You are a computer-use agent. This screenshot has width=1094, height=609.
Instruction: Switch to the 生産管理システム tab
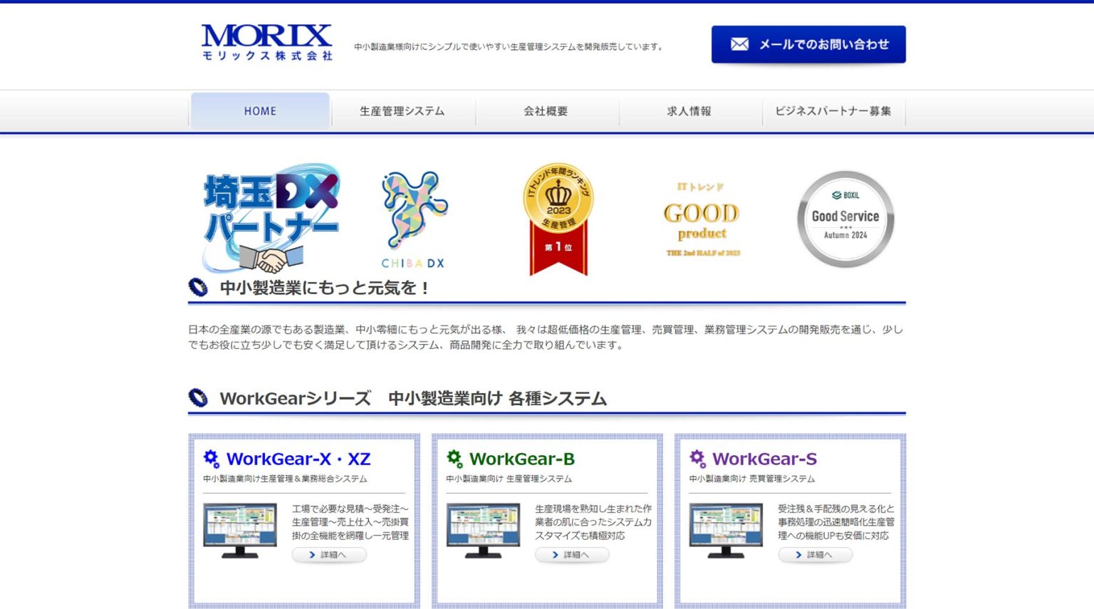pyautogui.click(x=402, y=110)
